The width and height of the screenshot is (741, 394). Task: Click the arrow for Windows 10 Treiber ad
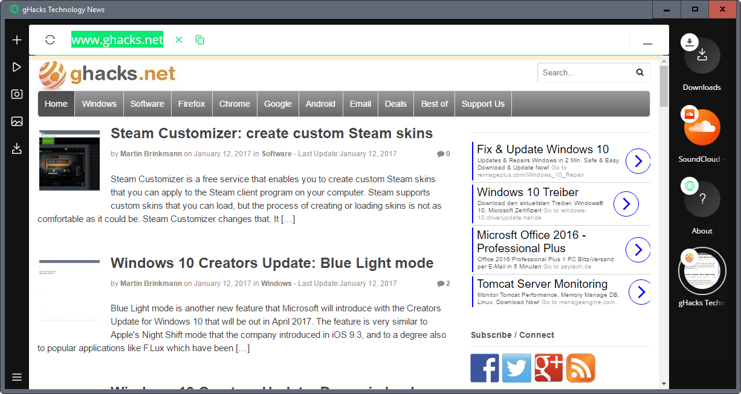tap(626, 204)
